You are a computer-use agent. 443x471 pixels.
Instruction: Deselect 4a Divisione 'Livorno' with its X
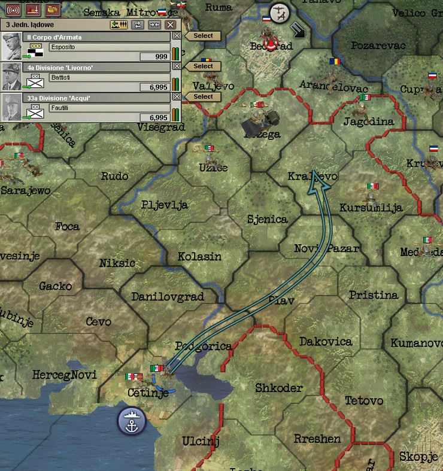click(x=177, y=66)
